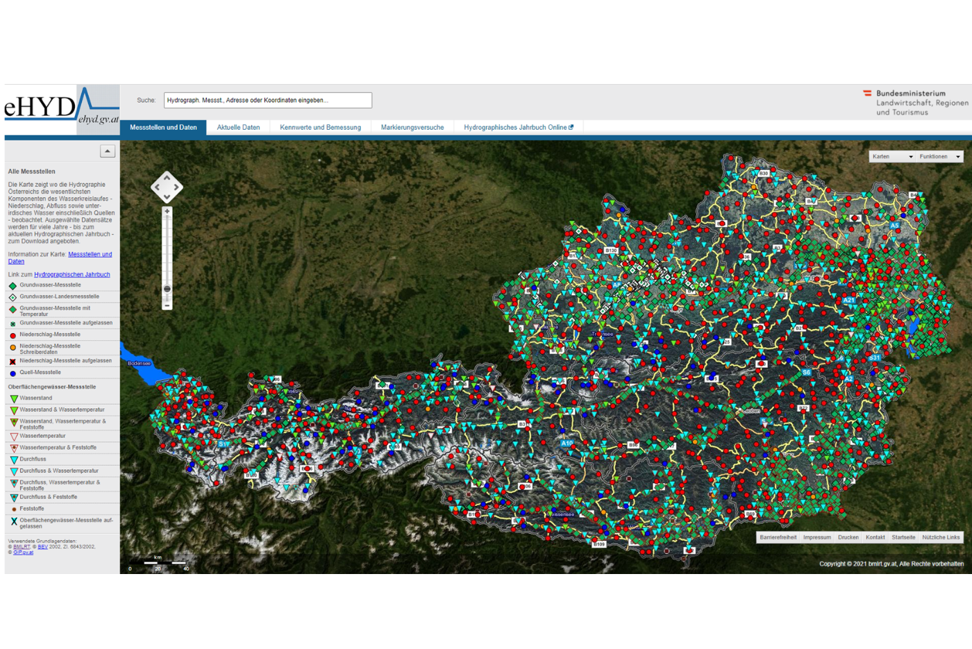Select the Grundwasser-Landesmessstelle diamond icon

pyautogui.click(x=12, y=296)
